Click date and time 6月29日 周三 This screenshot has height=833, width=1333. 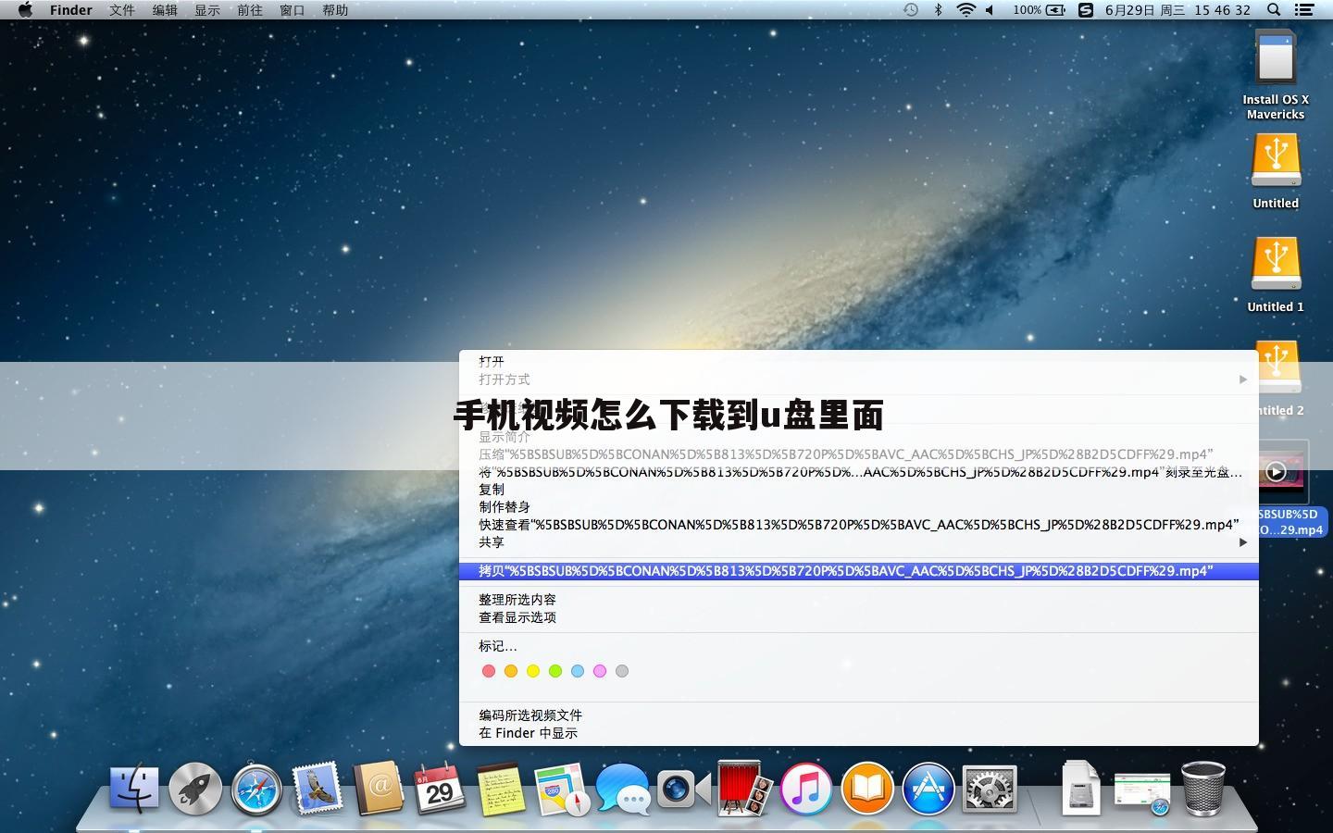click(1145, 10)
